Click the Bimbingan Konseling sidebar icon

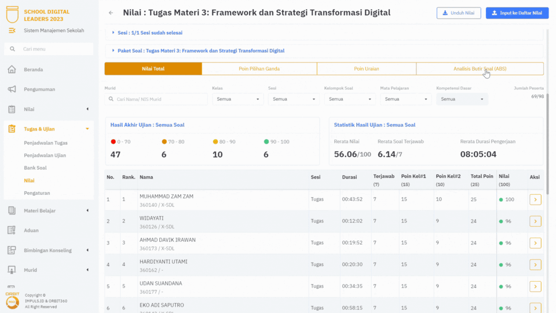pos(12,250)
